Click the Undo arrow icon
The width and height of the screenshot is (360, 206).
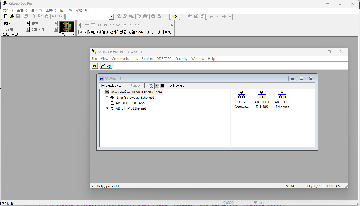pyautogui.click(x=54, y=17)
